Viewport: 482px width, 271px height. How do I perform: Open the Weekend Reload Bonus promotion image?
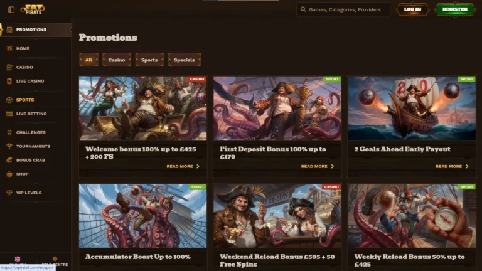coord(277,216)
